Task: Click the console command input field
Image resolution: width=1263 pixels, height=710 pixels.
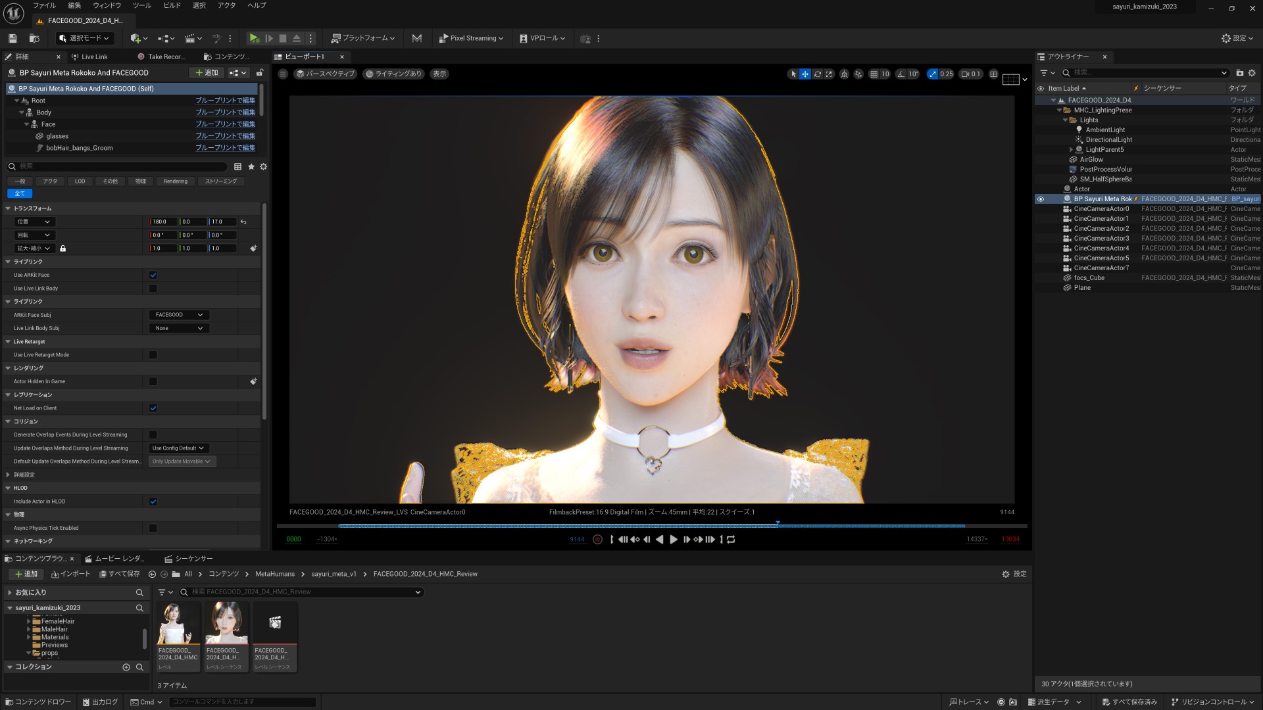Action: [243, 702]
